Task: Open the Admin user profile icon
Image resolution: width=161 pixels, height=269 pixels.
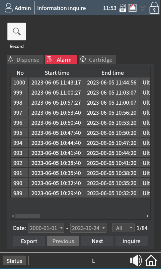Action: point(9,8)
